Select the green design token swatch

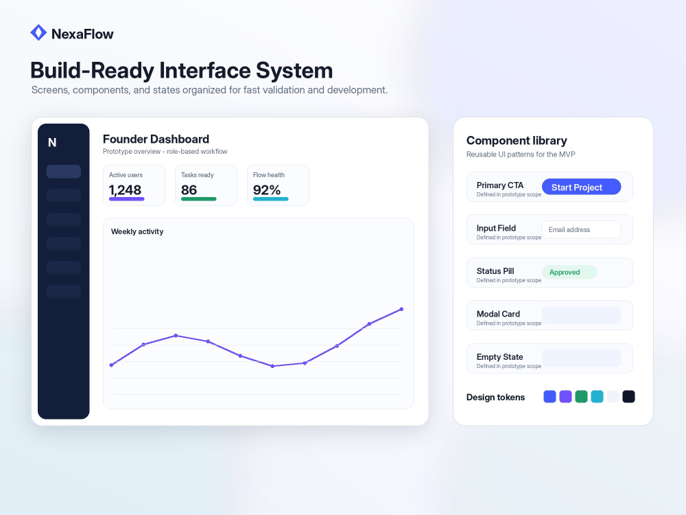(x=582, y=397)
